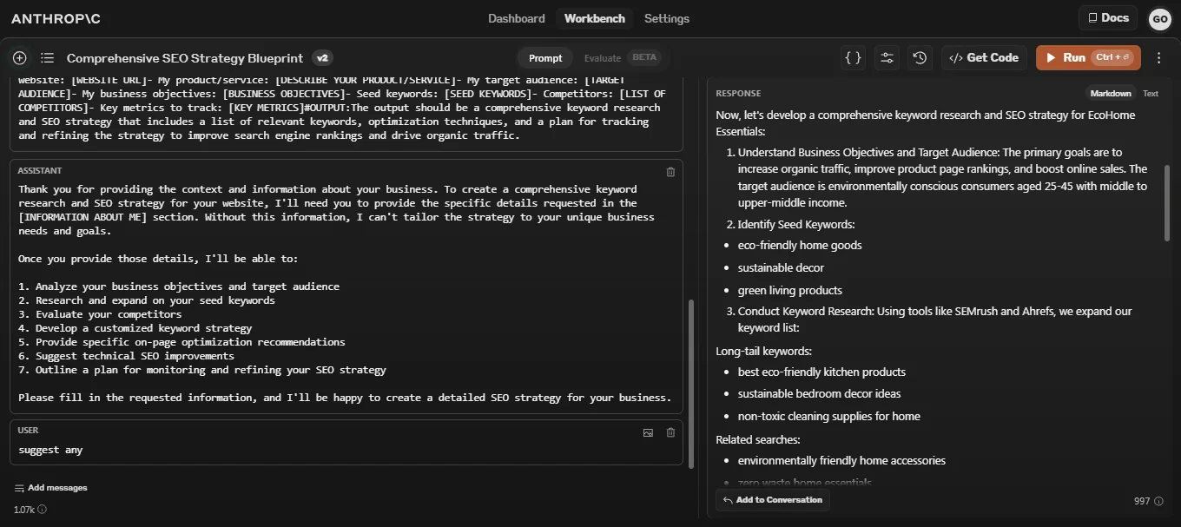Image resolution: width=1181 pixels, height=527 pixels.
Task: Click the USER role label
Action: (x=29, y=431)
